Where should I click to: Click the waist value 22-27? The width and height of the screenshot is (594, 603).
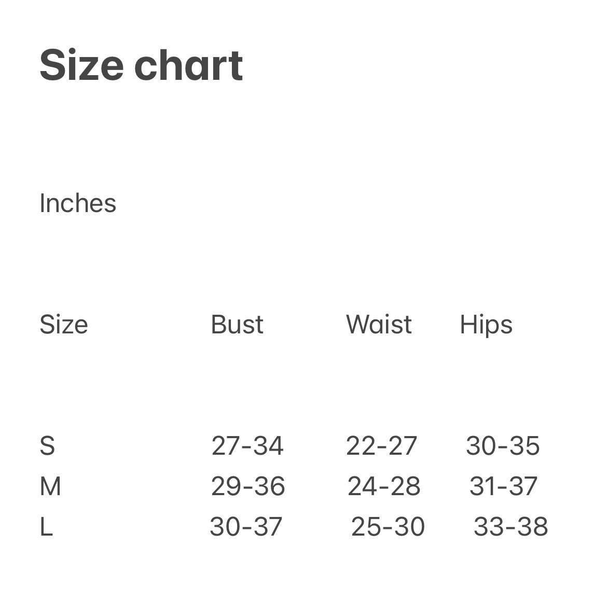[x=381, y=446]
